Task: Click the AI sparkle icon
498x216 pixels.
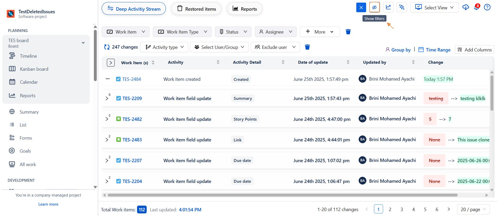Action: [402, 7]
